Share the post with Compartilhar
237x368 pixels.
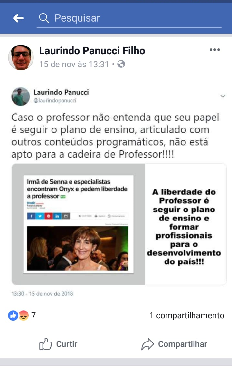click(x=174, y=344)
